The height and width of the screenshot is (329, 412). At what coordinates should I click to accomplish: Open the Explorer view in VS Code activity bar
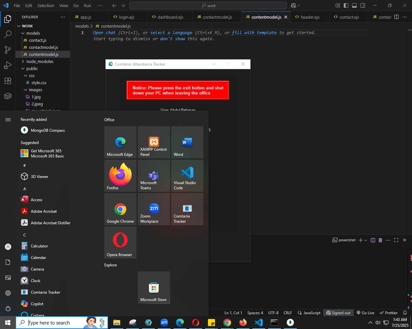[8, 19]
